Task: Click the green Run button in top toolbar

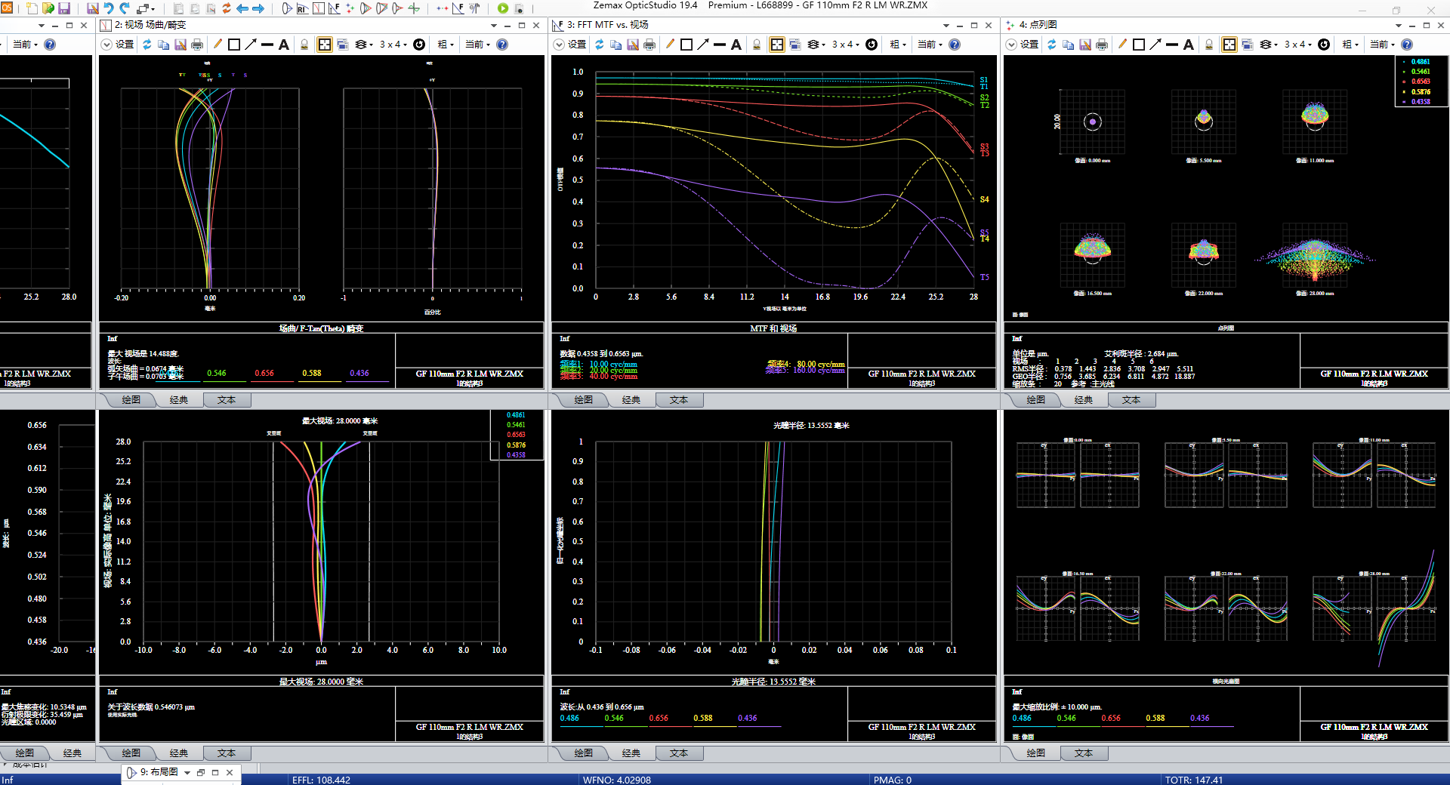Action: coord(503,8)
